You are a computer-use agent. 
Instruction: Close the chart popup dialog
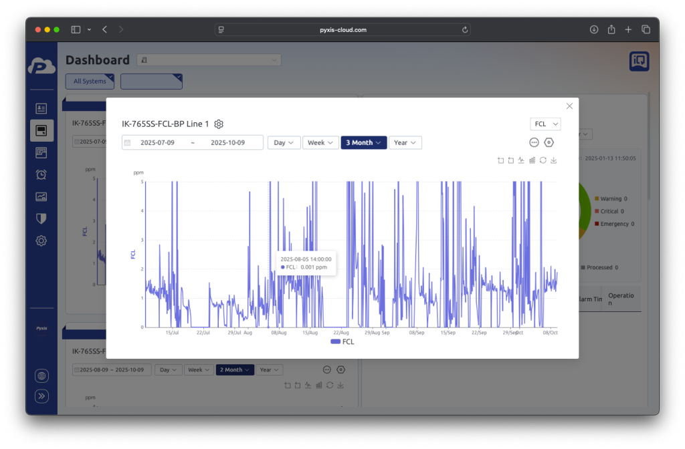569,106
